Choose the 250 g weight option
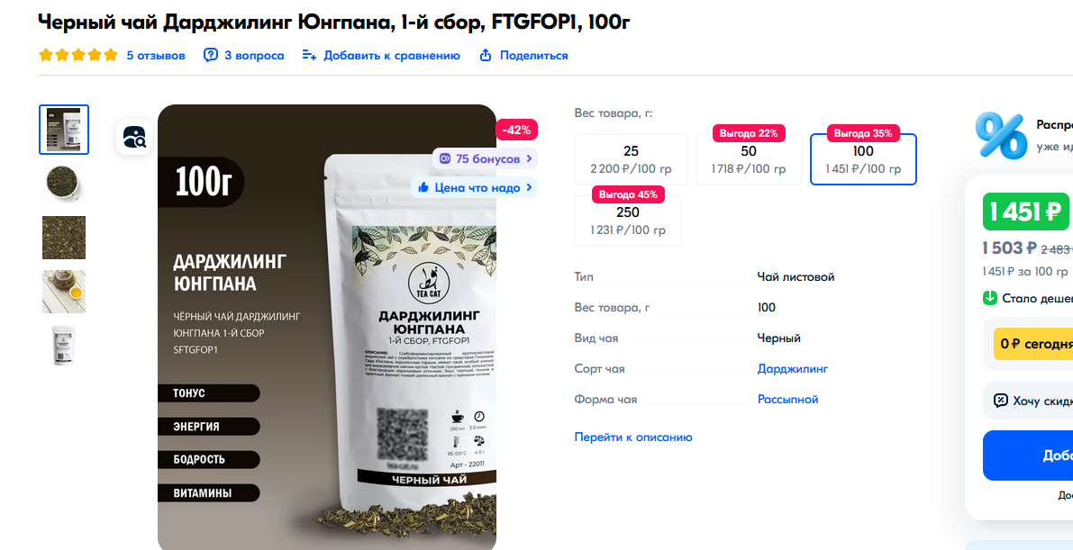The width and height of the screenshot is (1073, 550). tap(628, 221)
